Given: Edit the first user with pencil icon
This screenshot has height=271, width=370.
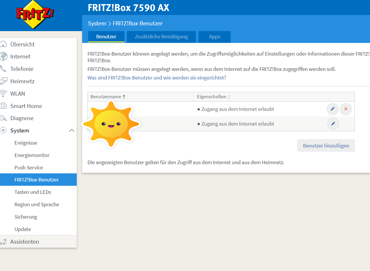Looking at the screenshot, I should click(333, 109).
